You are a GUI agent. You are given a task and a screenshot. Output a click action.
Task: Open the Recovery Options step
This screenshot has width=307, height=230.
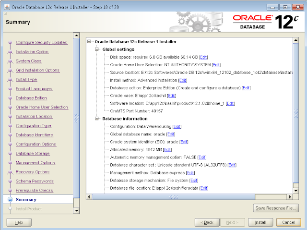pyautogui.click(x=33, y=172)
